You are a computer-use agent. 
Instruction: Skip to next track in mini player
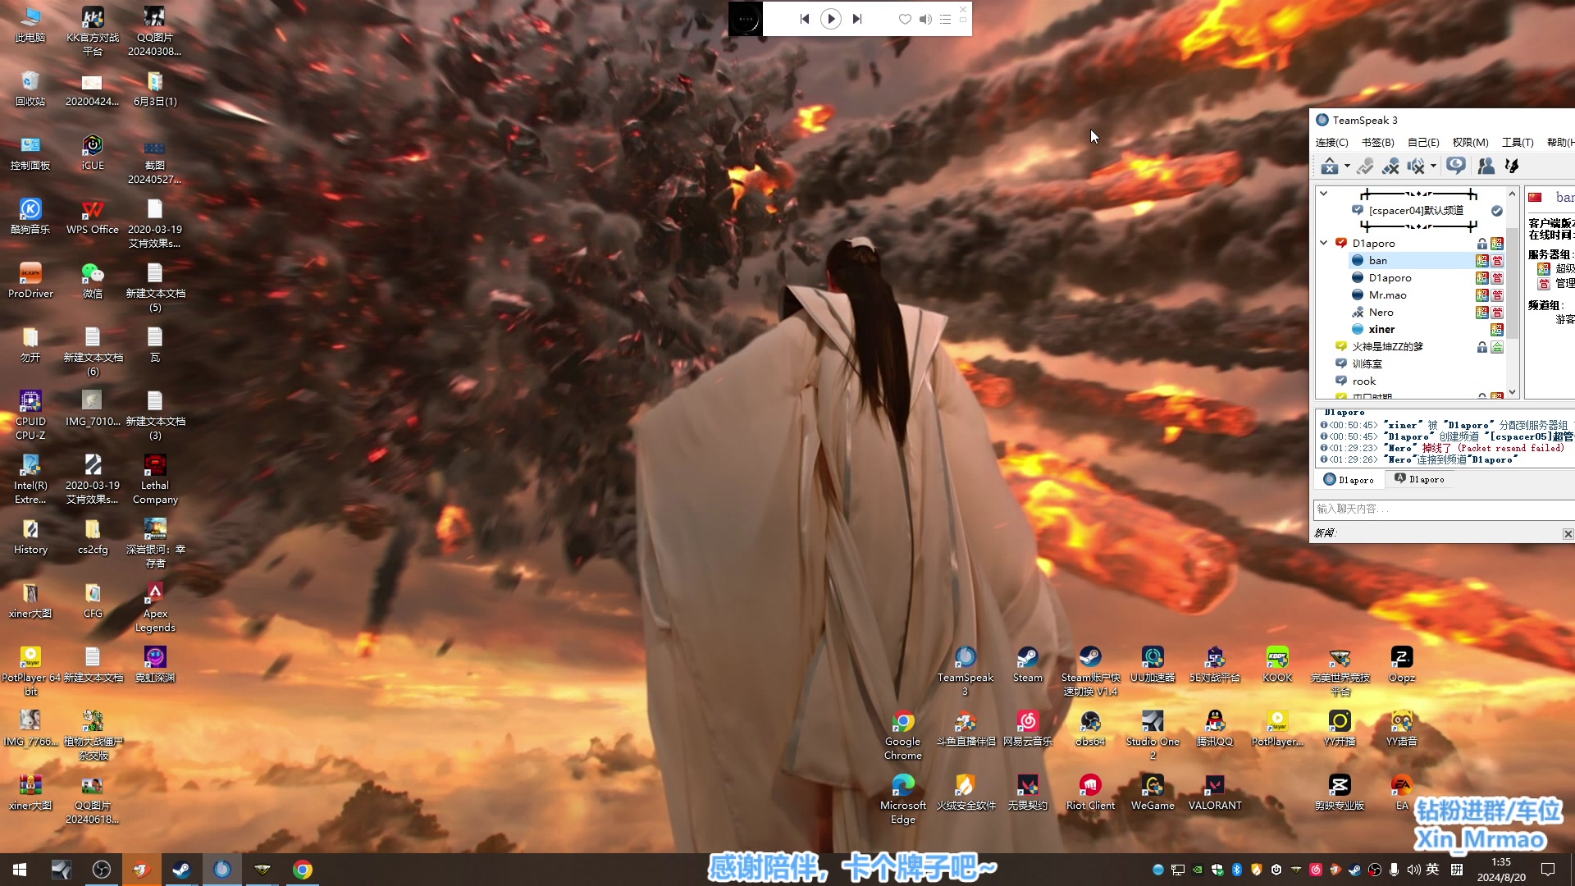point(857,19)
